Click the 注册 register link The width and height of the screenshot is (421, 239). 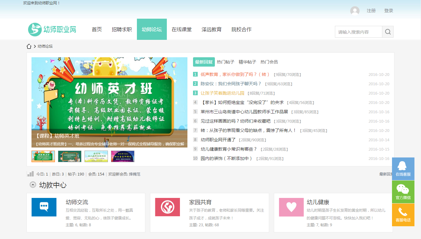coord(371,11)
